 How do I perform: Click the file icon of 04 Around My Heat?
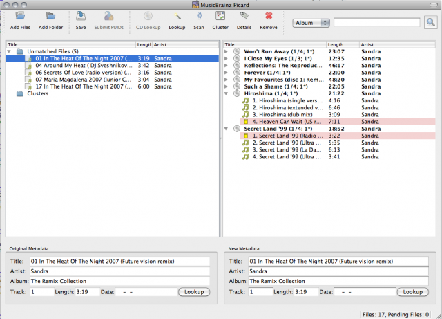pyautogui.click(x=28, y=66)
